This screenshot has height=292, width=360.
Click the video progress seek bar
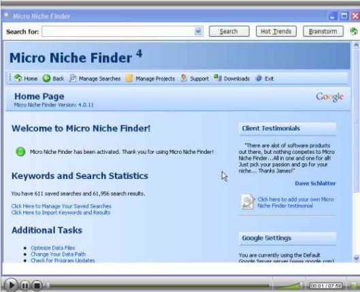coord(159,286)
